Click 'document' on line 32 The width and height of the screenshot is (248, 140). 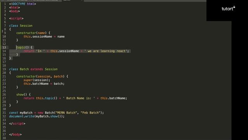click(16, 116)
